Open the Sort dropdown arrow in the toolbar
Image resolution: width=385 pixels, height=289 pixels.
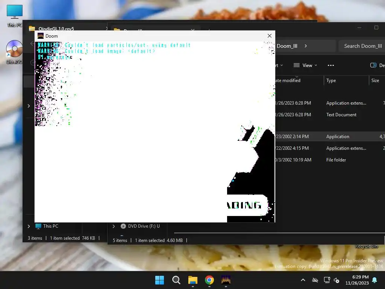(x=282, y=65)
